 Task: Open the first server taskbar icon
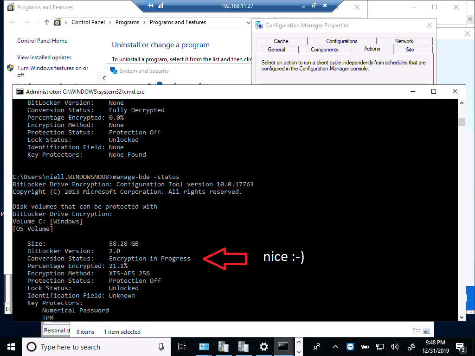[x=224, y=347]
